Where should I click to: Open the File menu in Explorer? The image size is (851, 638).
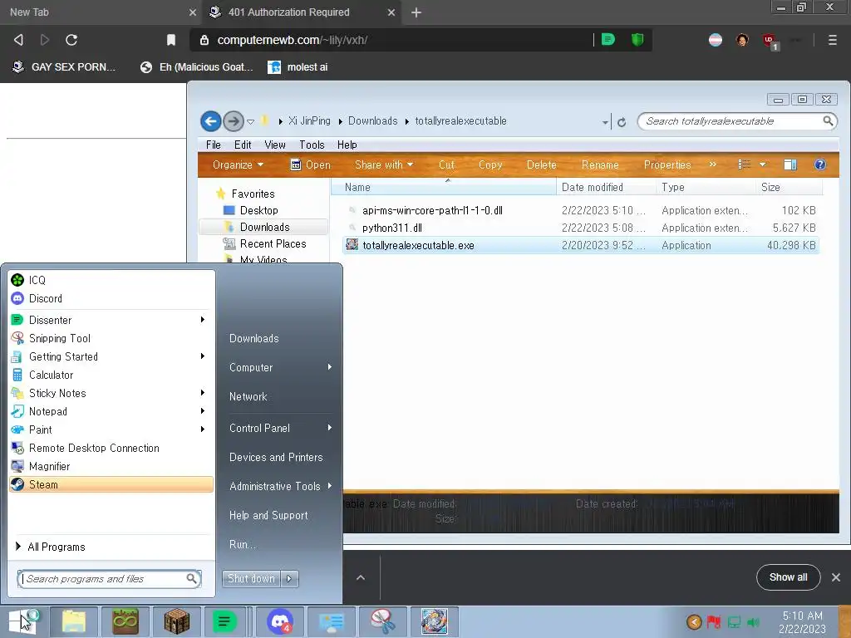click(214, 145)
